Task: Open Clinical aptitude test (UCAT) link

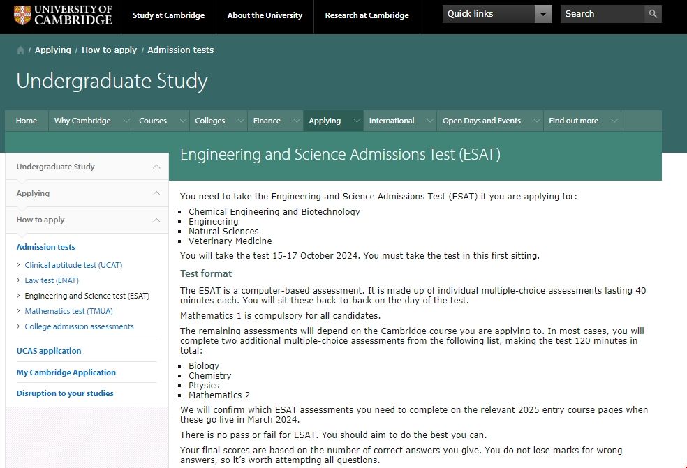Action: [x=73, y=265]
